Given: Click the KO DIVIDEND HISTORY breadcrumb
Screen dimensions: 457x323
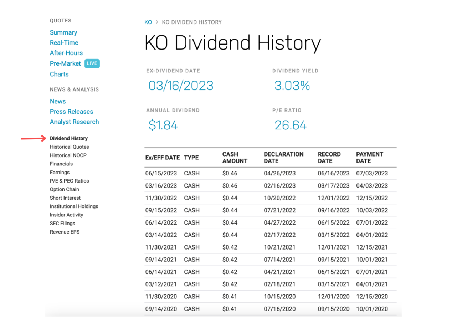Looking at the screenshot, I should (192, 22).
